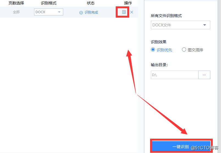Click the D:\ output directory field
The height and width of the screenshot is (153, 221).
[175, 75]
